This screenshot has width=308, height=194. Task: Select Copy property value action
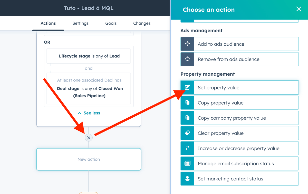pos(239,103)
